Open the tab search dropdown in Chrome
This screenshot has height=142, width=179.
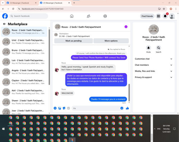[x=3, y=3]
